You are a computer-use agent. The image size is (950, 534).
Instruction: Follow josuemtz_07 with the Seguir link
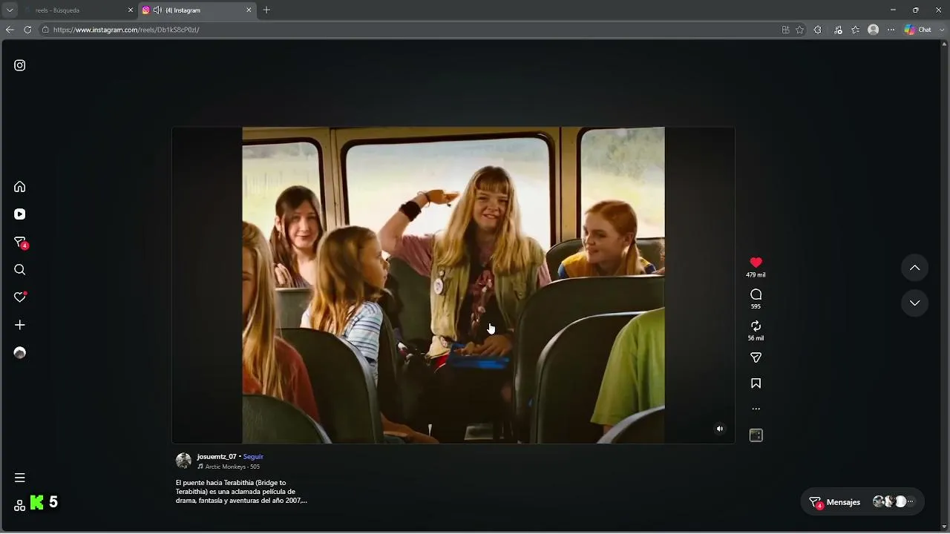pos(253,457)
